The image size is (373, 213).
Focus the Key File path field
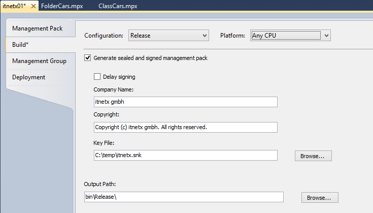click(185, 155)
